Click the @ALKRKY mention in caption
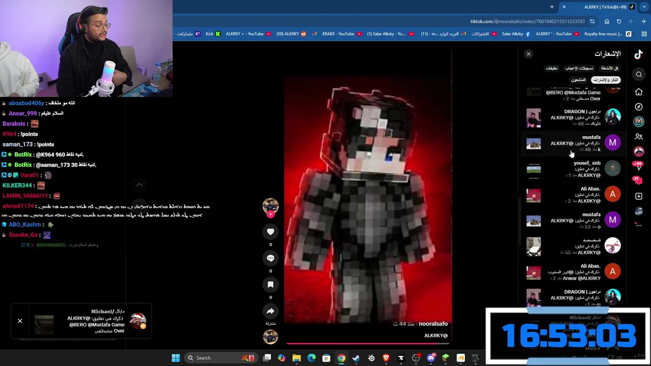Screen dimensions: 651x366 coord(436,335)
